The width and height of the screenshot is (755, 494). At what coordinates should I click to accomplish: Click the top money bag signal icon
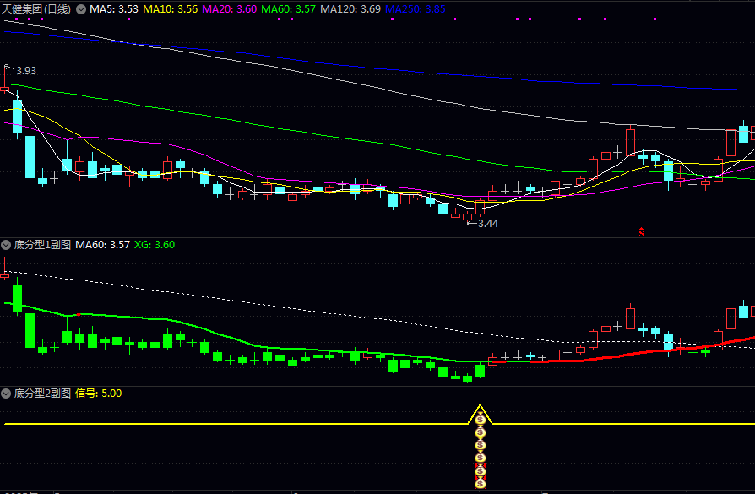click(480, 420)
